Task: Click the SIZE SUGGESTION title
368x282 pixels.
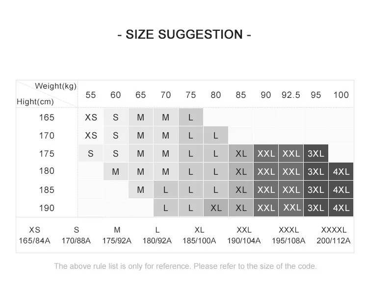Action: pos(184,34)
